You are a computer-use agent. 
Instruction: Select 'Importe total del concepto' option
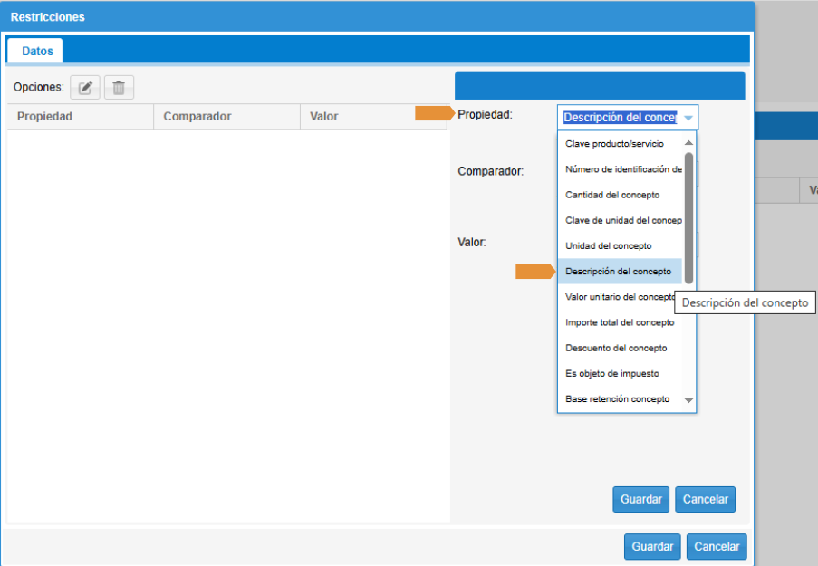(x=620, y=322)
